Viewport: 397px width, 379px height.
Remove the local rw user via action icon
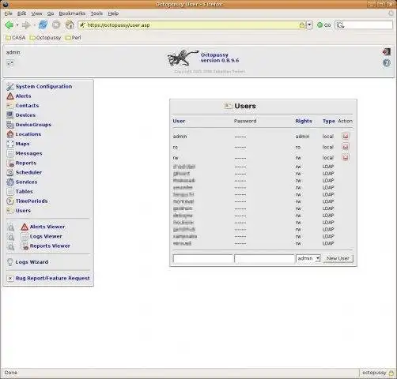tap(346, 157)
